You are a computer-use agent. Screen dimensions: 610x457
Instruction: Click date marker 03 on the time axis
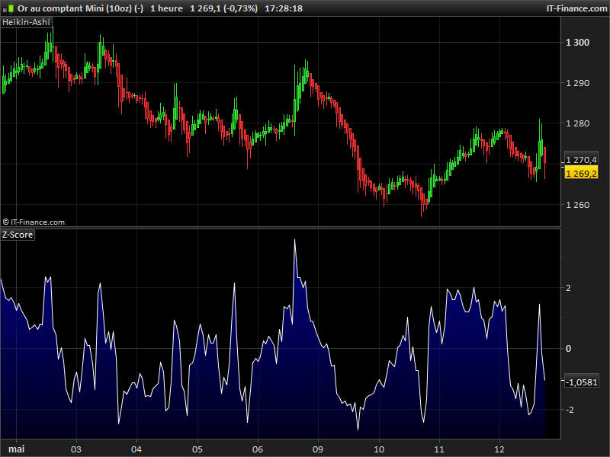point(75,448)
